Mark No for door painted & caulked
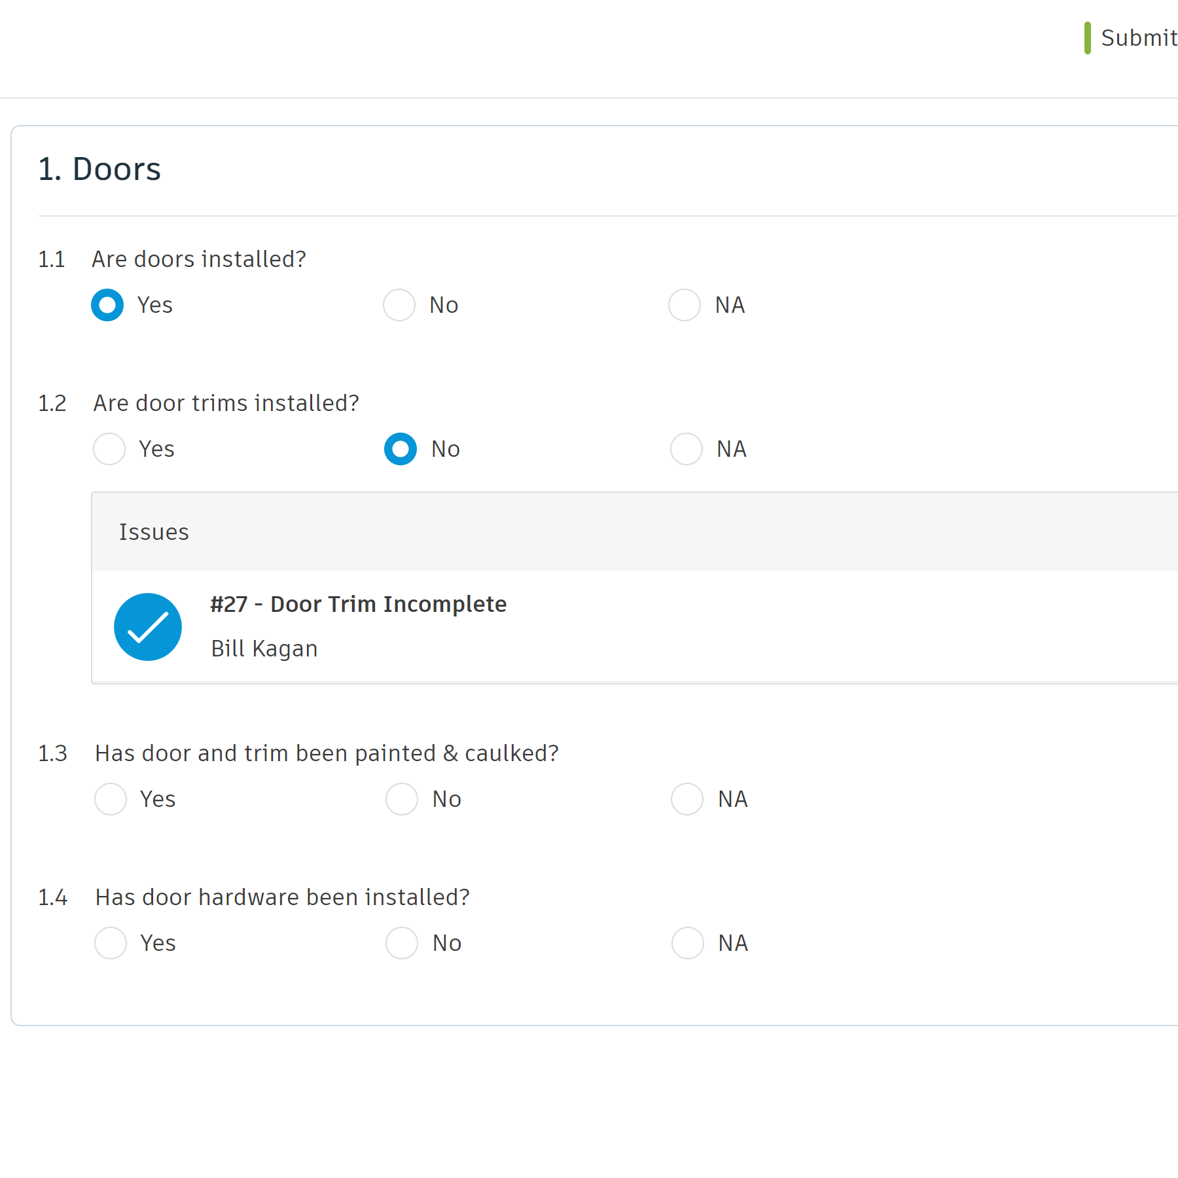This screenshot has height=1178, width=1178. [x=402, y=799]
